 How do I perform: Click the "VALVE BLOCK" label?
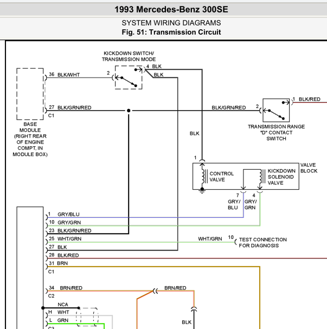pos(309,168)
